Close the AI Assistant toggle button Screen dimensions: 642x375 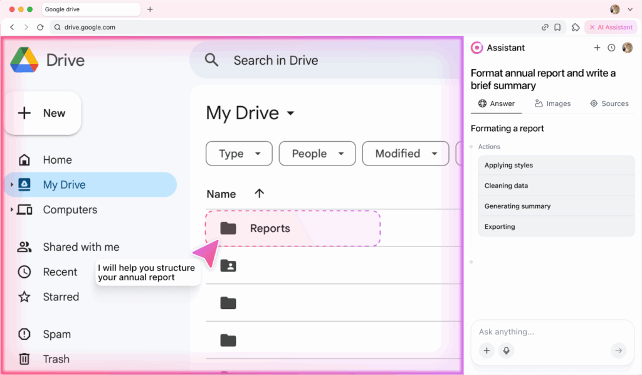[611, 28]
